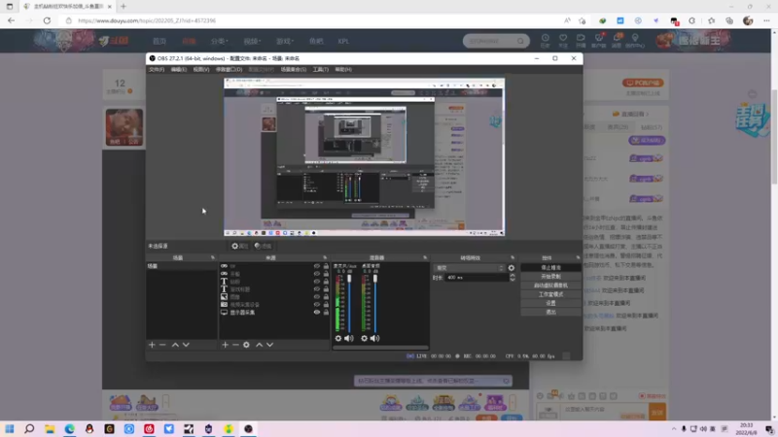Lock the video capture device source
The width and height of the screenshot is (778, 437).
tap(326, 304)
